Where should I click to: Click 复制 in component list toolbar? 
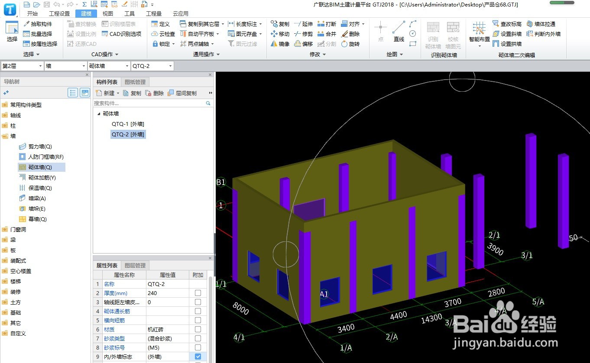132,93
